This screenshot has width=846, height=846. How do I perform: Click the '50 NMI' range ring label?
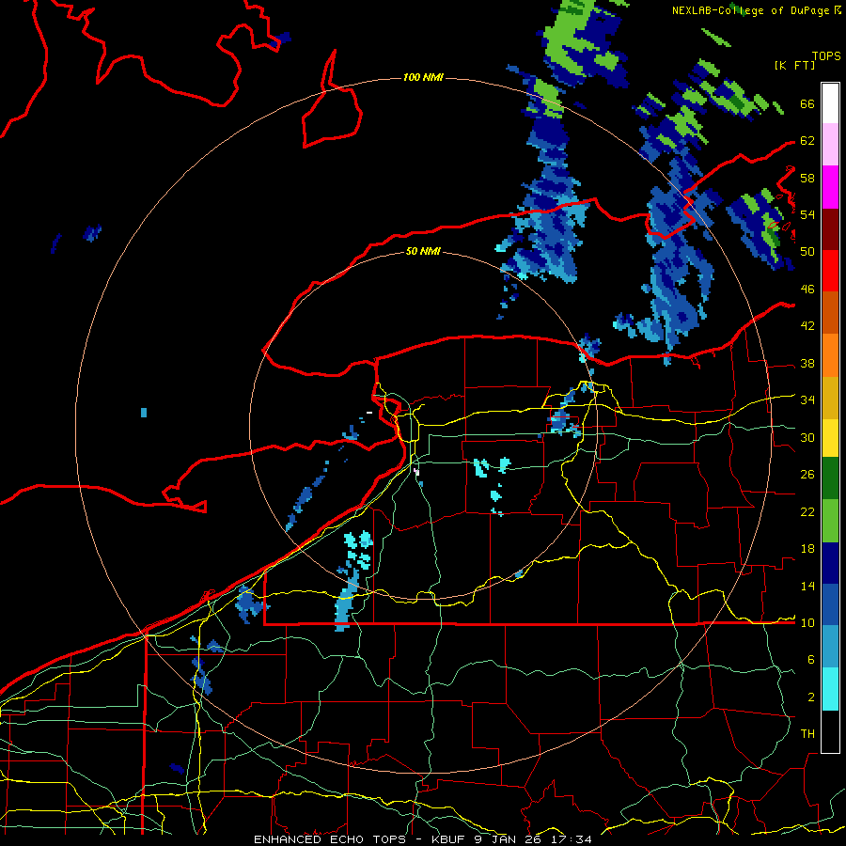tap(423, 251)
